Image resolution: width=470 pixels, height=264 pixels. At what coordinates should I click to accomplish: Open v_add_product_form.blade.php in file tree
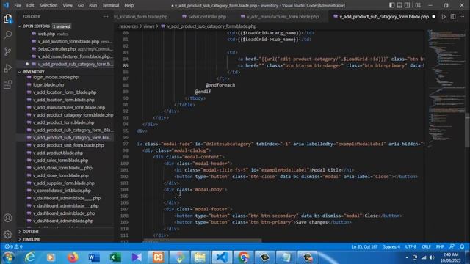pyautogui.click(x=64, y=122)
